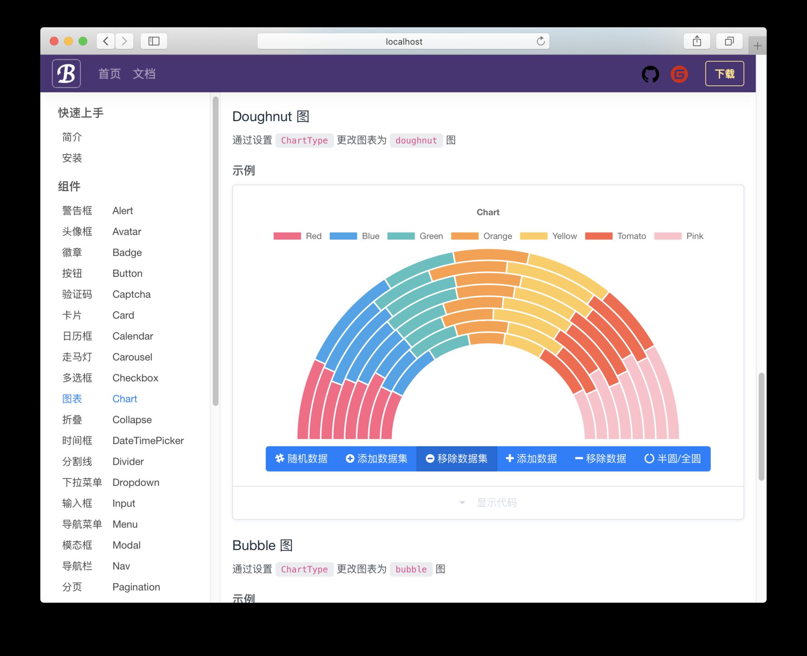Click the Gitee icon in the navbar
The height and width of the screenshot is (656, 807).
[681, 74]
